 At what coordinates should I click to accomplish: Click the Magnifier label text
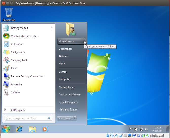16,85
